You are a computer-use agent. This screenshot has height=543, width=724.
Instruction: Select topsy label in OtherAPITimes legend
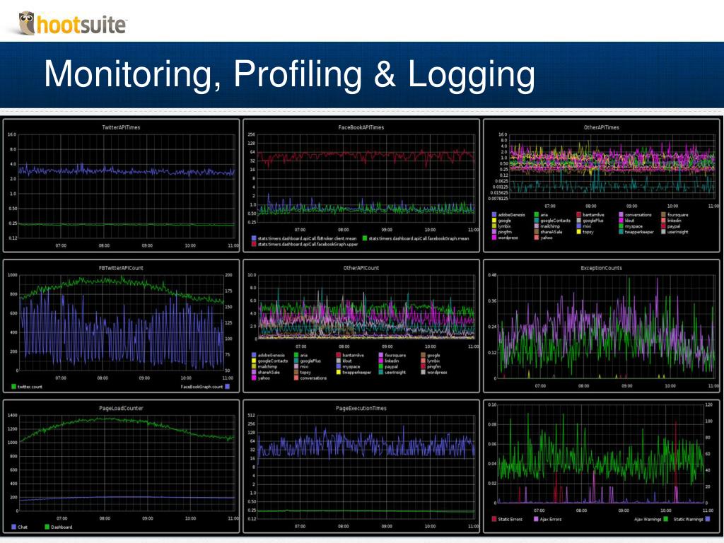coord(588,232)
